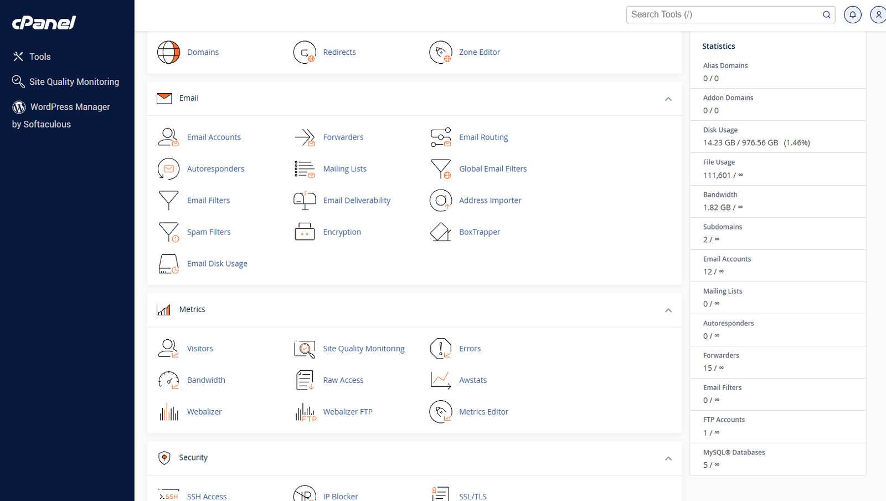886x501 pixels.
Task: Click the Webalizer FTP icon
Action: click(x=305, y=412)
